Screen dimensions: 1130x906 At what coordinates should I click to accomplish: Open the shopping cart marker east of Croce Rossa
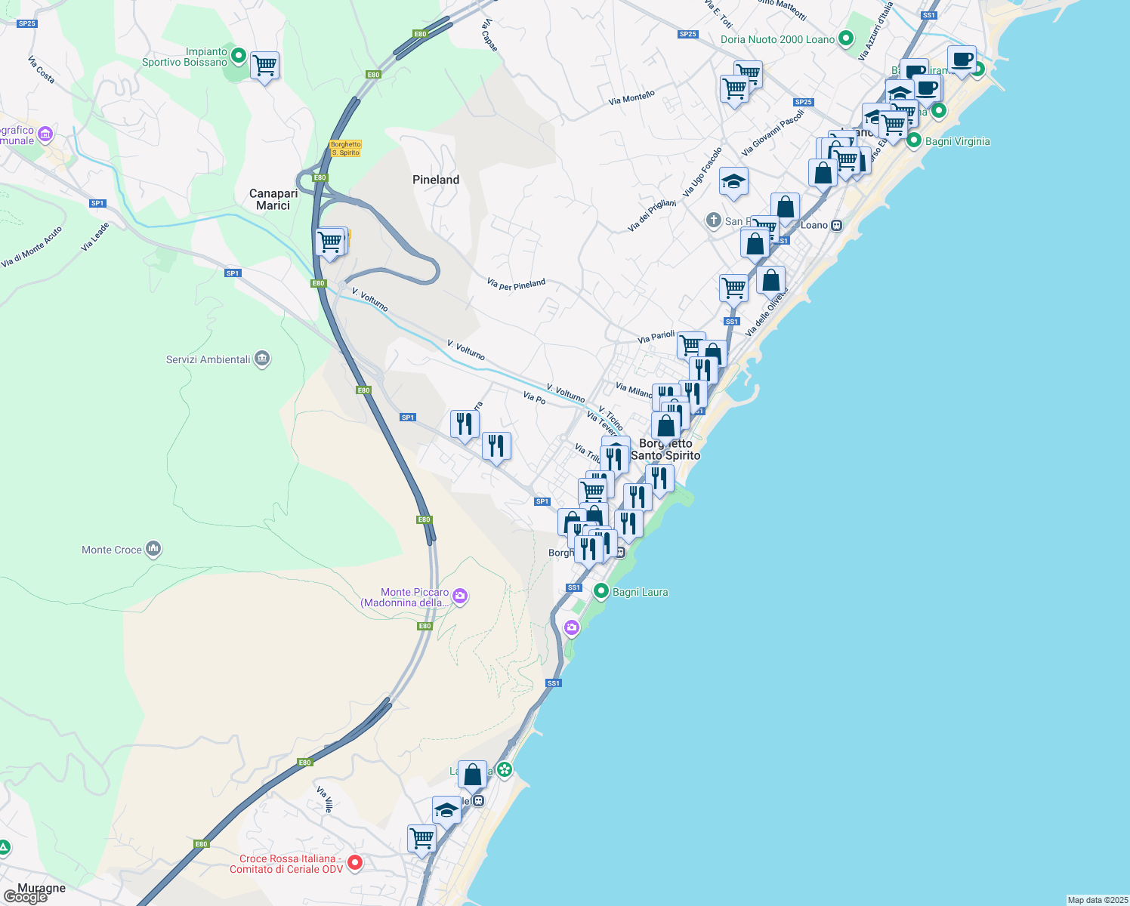421,840
